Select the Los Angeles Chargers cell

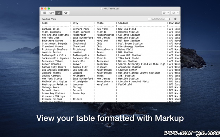pyautogui.click(x=55, y=70)
